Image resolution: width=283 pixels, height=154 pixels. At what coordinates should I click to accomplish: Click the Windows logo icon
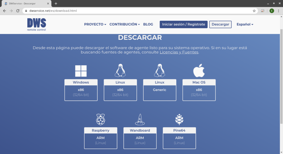[81, 71]
